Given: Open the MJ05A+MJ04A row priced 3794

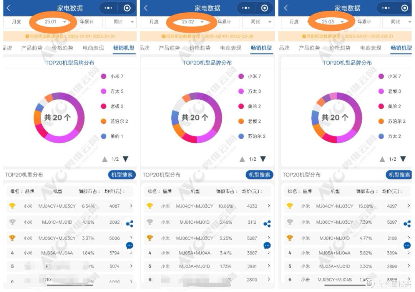Looking at the screenshot, I should click(x=70, y=253).
